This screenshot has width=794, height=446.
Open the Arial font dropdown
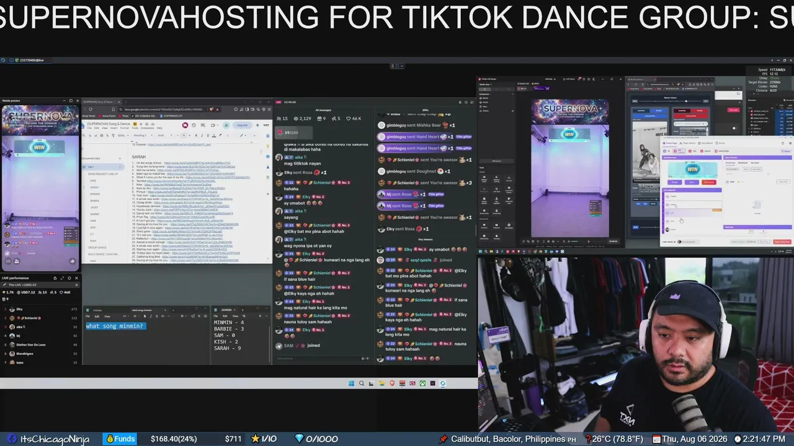165,136
